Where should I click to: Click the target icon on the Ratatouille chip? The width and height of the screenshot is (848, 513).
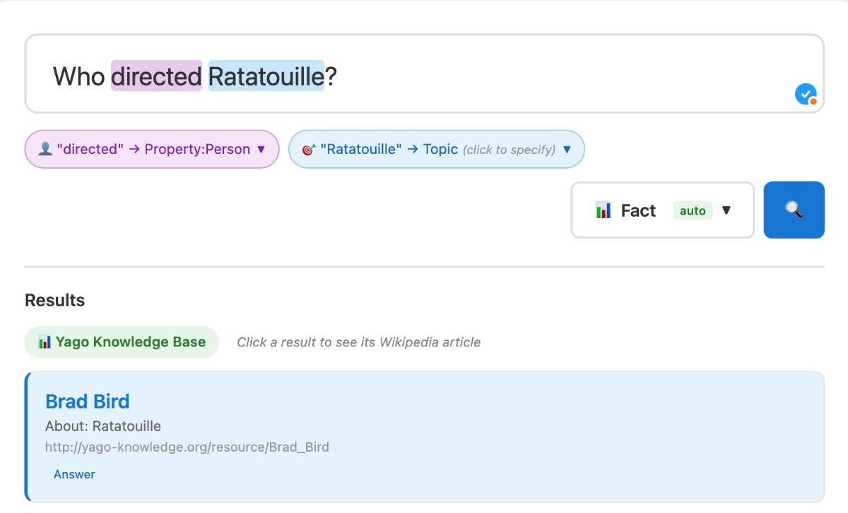pyautogui.click(x=308, y=150)
